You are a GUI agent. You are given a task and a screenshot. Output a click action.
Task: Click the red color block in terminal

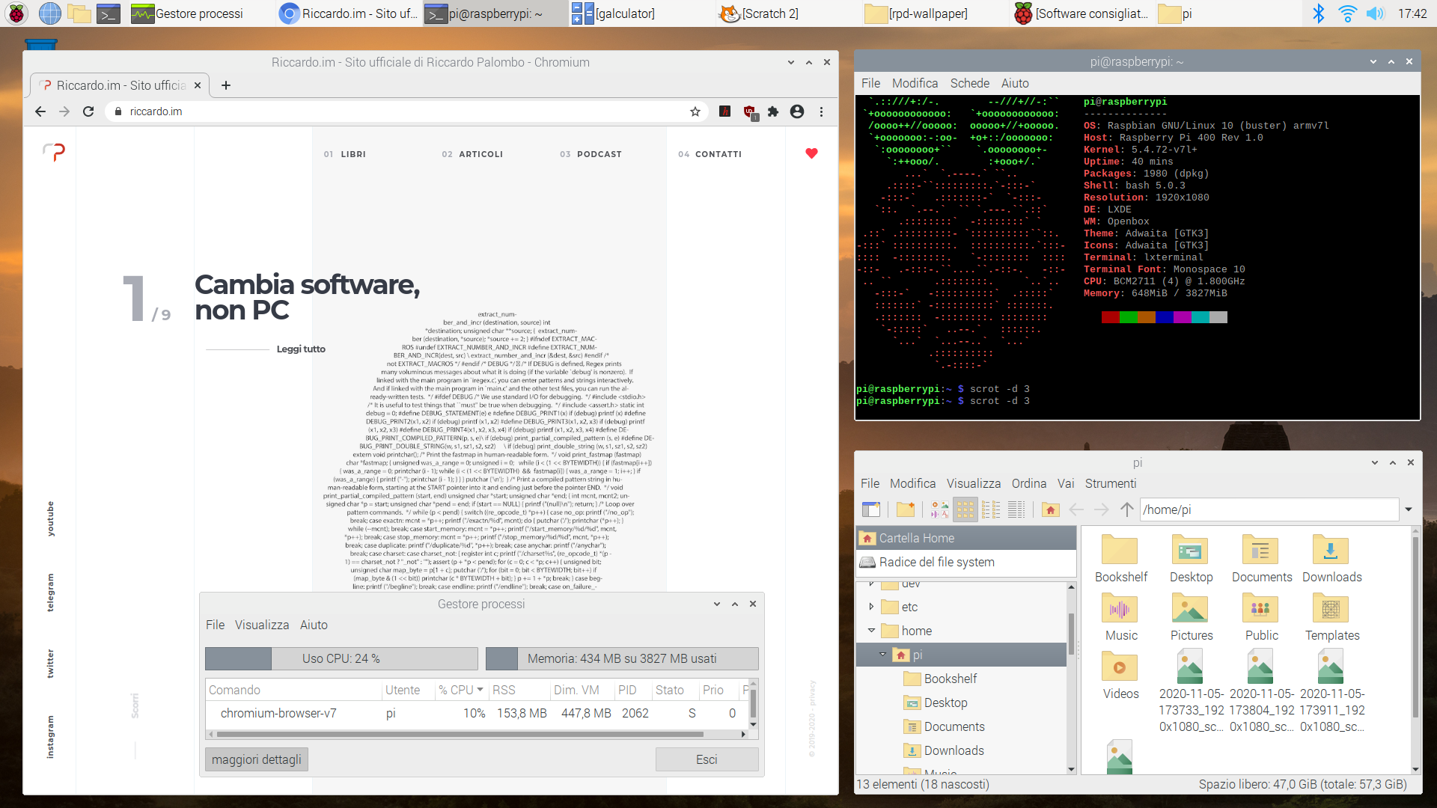coord(1110,317)
